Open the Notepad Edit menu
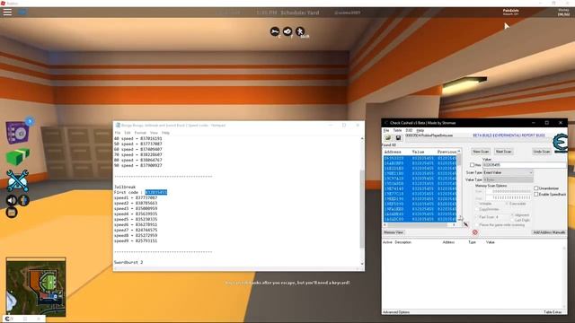Viewport: 575px width, 323px height. (128, 133)
